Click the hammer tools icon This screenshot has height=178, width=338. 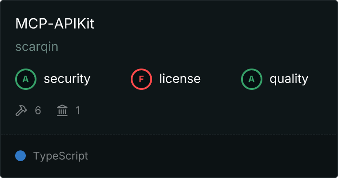click(21, 110)
